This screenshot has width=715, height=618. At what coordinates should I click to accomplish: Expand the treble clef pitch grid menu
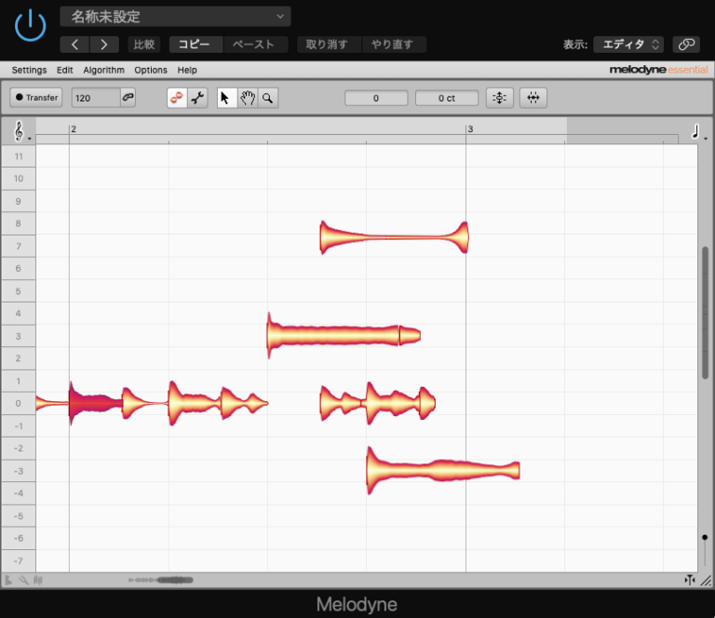[21, 132]
